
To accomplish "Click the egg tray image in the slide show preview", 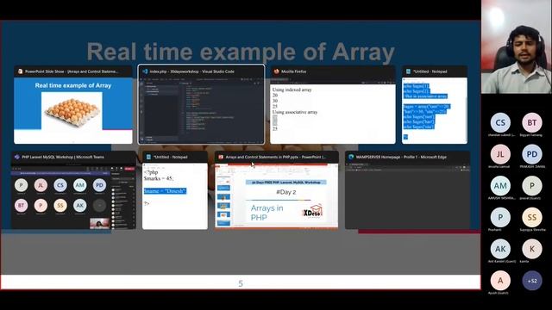I will click(72, 112).
